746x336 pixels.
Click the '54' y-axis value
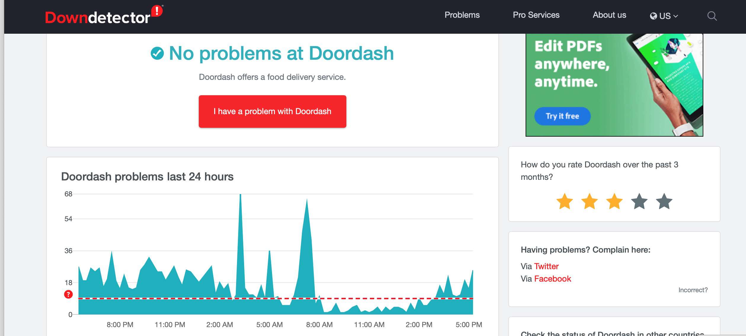pos(68,219)
